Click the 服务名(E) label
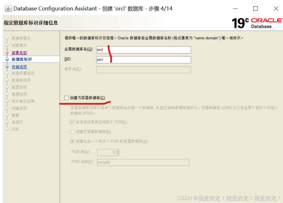The height and width of the screenshot is (203, 283). [73, 69]
